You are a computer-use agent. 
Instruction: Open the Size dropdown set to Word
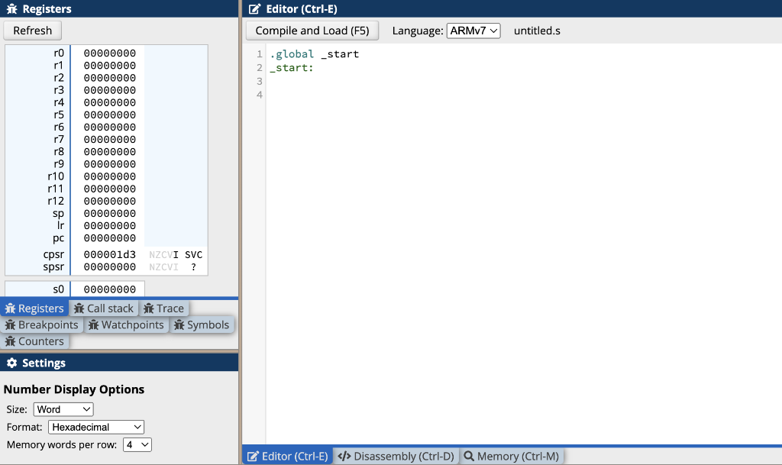point(63,408)
